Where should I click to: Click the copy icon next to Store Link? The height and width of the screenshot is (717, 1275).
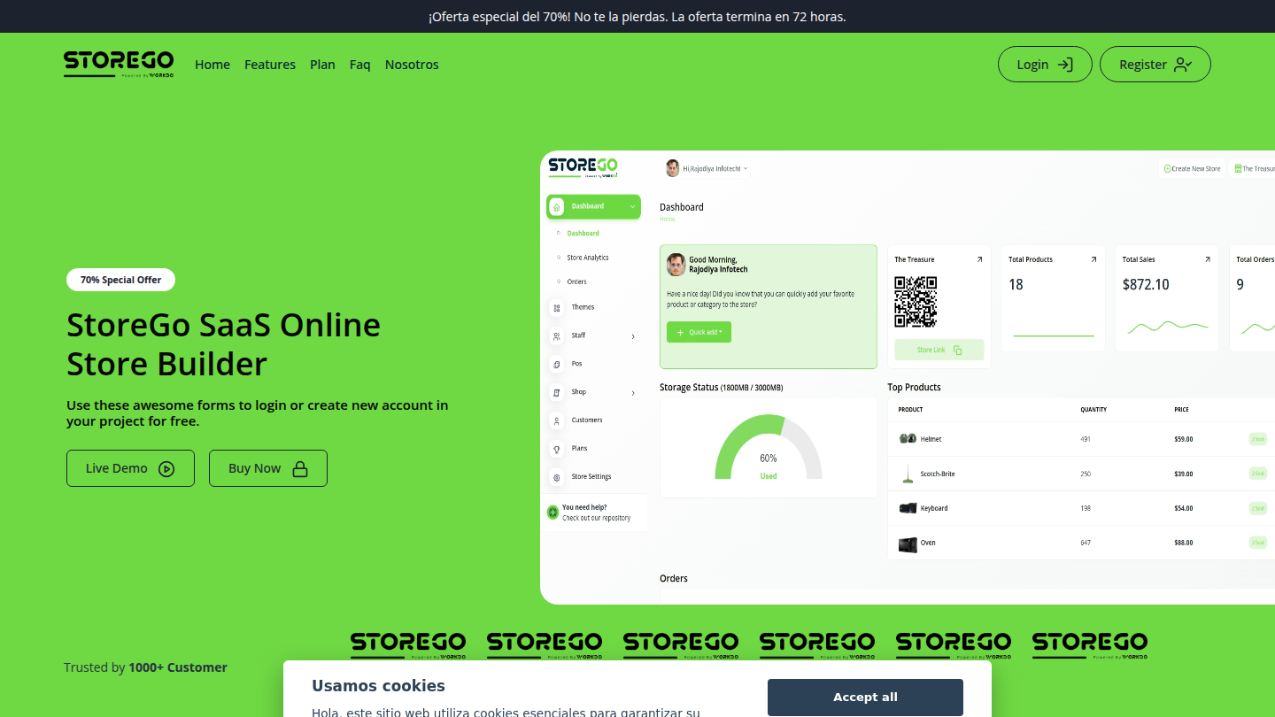(x=959, y=350)
